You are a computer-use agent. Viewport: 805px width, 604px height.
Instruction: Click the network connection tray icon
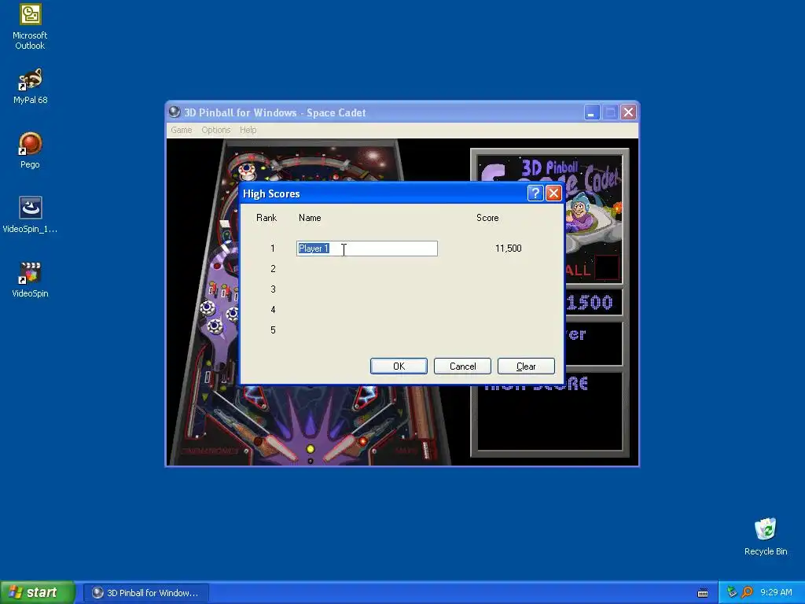click(x=732, y=592)
